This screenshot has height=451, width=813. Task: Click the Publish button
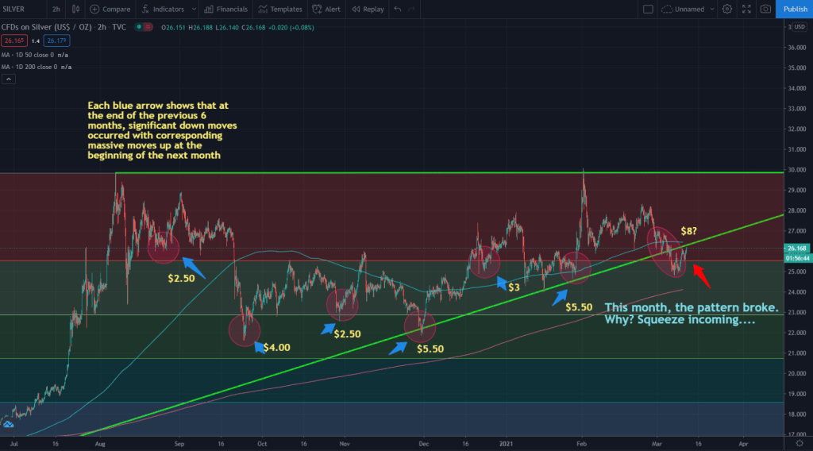[x=795, y=10]
